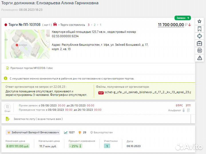Select auction stage 3 in the breadcrumb
206x154 pixels.
[x=88, y=25]
